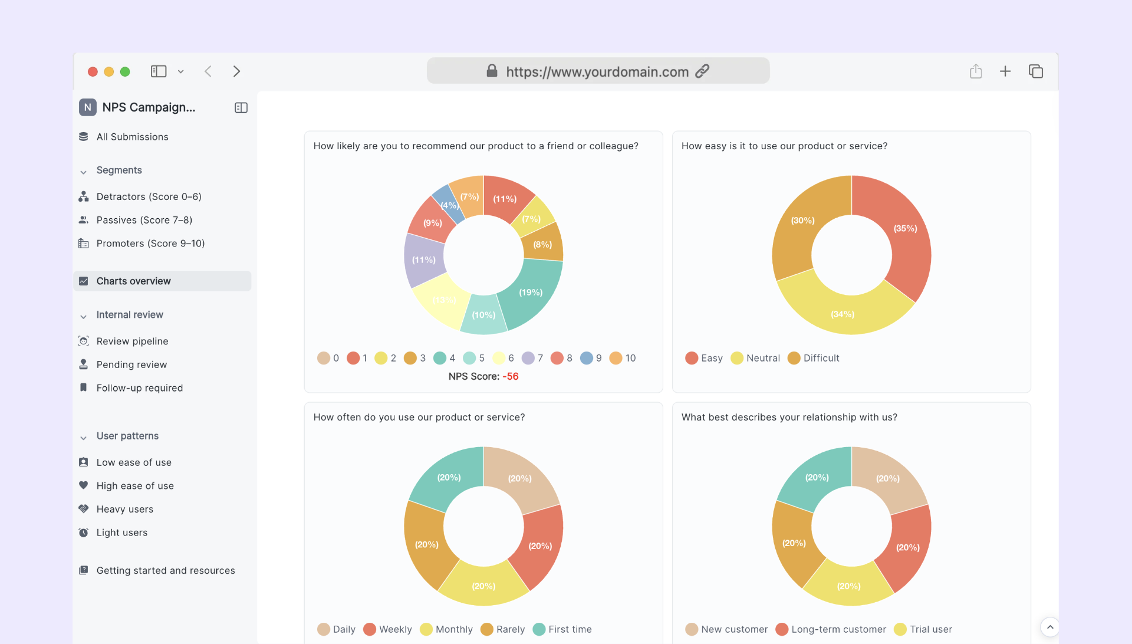Click the -56 NPS Score value
Screen dimensions: 1132x644
[511, 376]
